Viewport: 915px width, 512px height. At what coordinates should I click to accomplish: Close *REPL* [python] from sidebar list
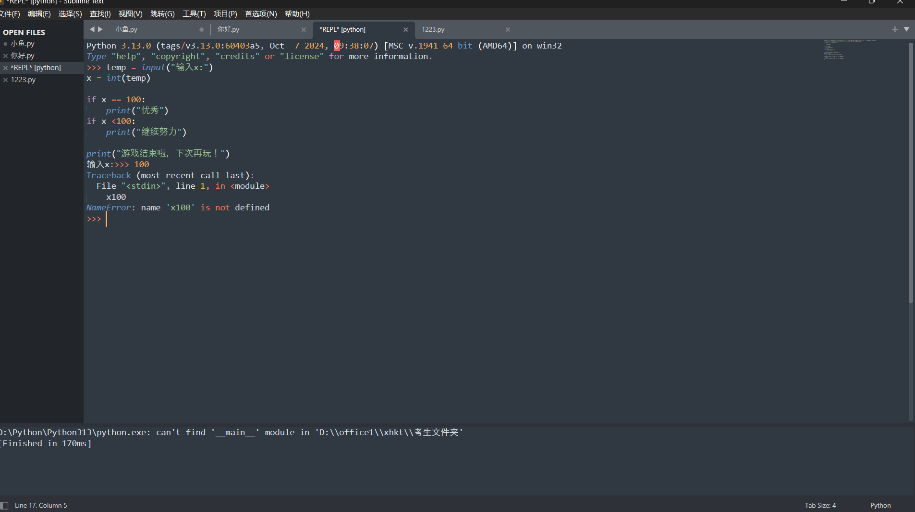pyautogui.click(x=5, y=68)
